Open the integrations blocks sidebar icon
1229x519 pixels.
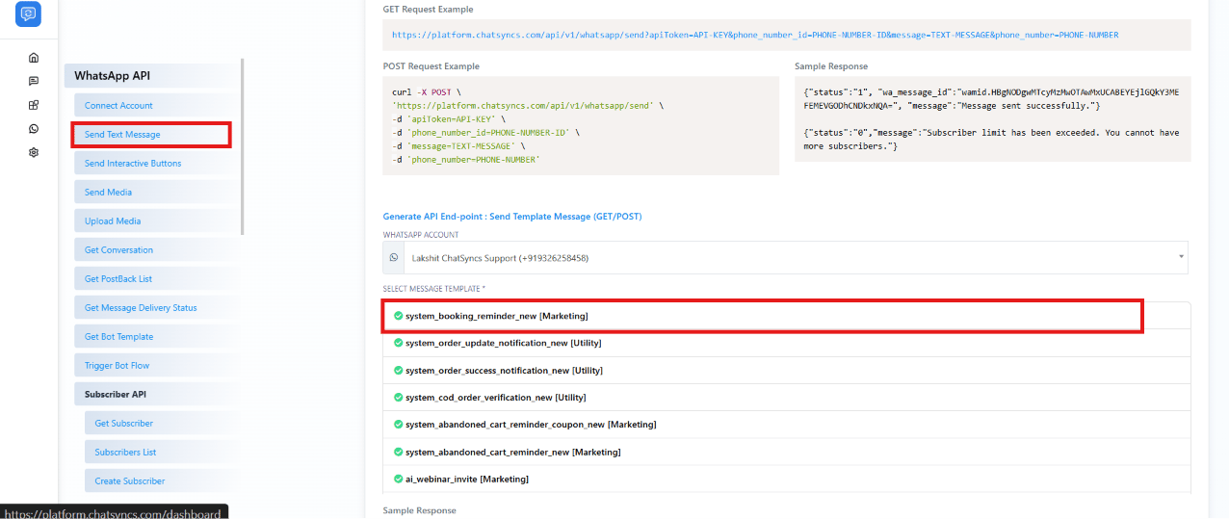[34, 105]
